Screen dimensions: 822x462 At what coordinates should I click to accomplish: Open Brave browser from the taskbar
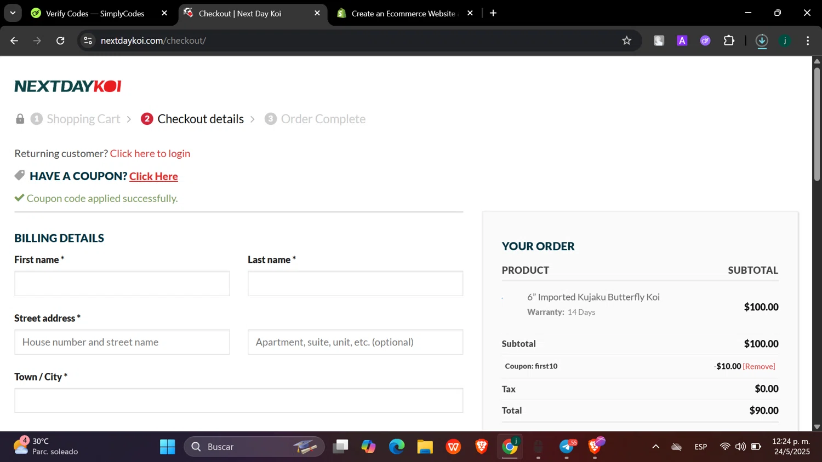[x=482, y=447]
